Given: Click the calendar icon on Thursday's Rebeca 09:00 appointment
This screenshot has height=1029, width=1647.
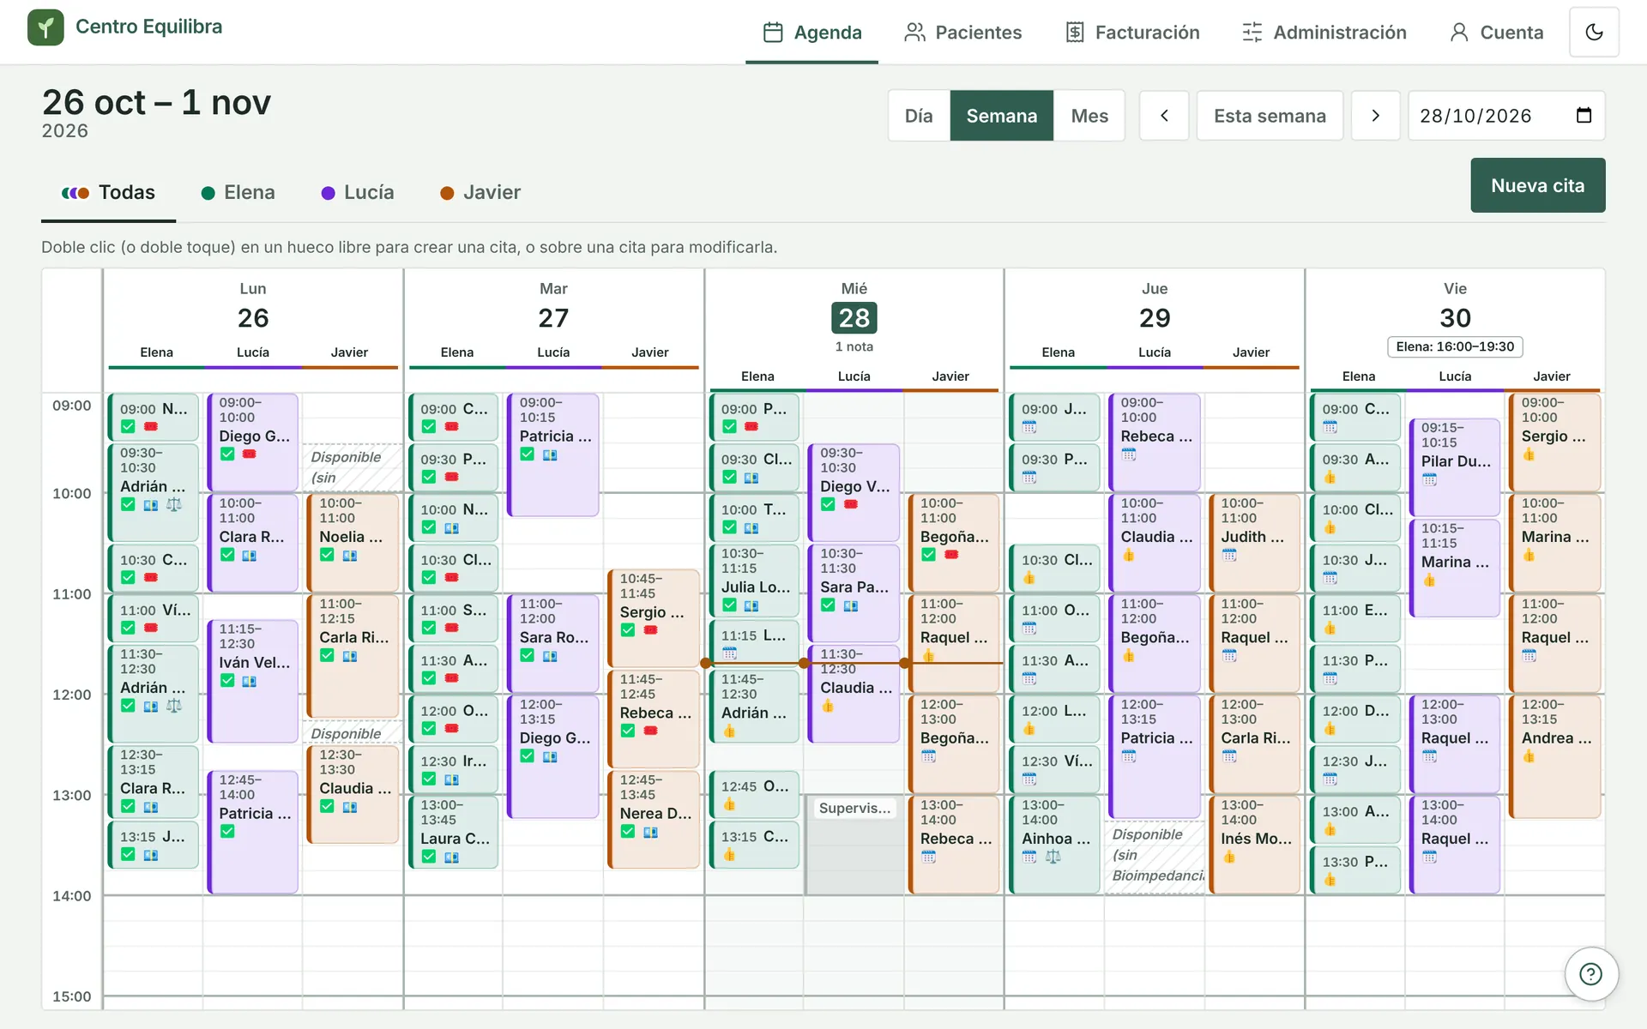Looking at the screenshot, I should 1129,454.
